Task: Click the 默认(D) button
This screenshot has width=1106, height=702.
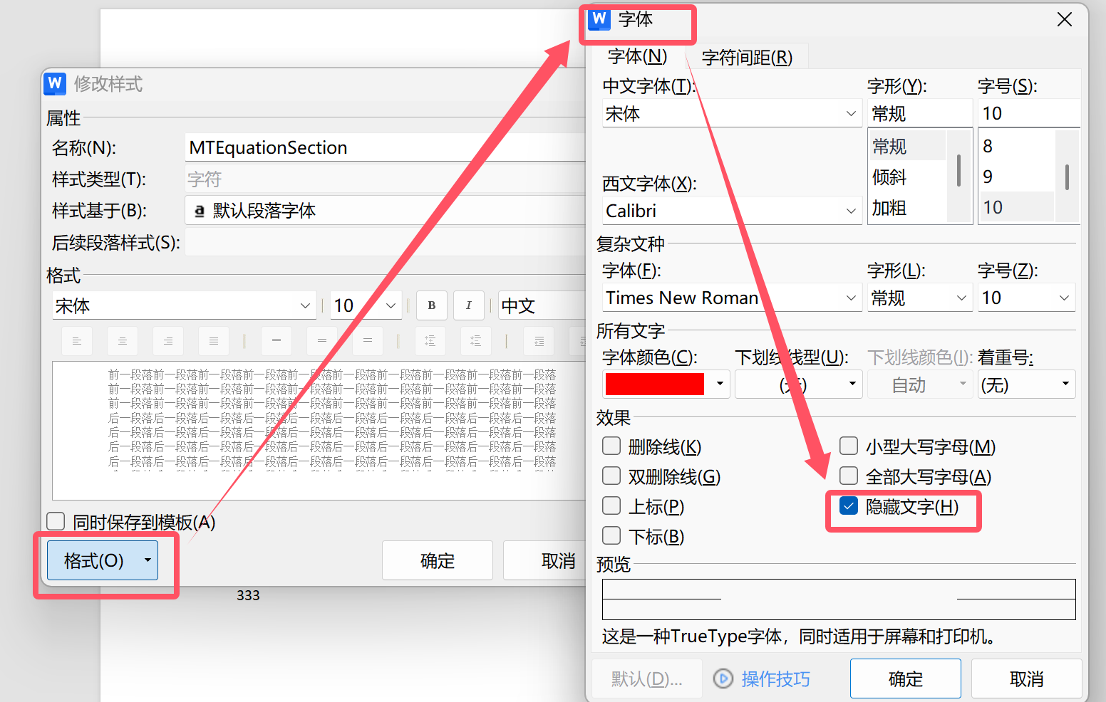Action: click(x=646, y=678)
